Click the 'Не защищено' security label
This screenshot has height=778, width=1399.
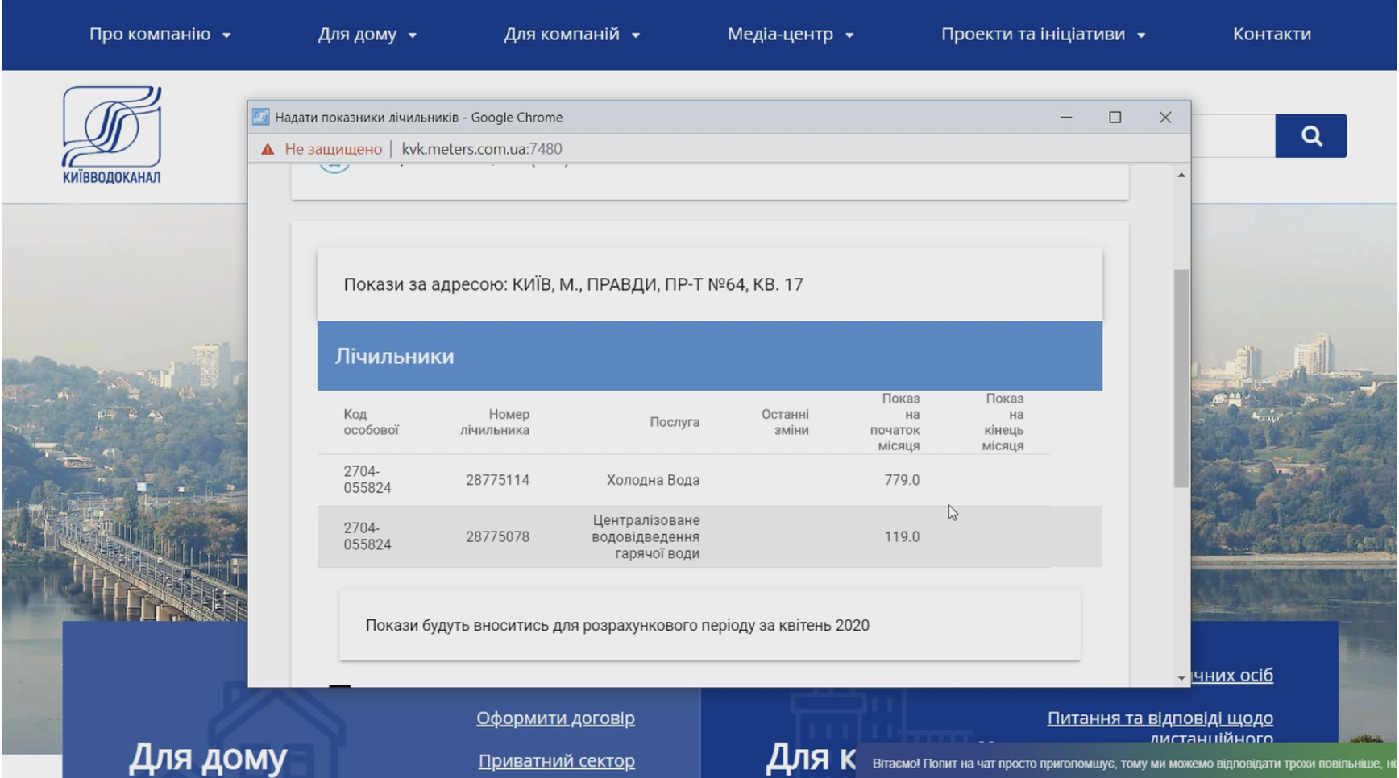[x=333, y=149]
